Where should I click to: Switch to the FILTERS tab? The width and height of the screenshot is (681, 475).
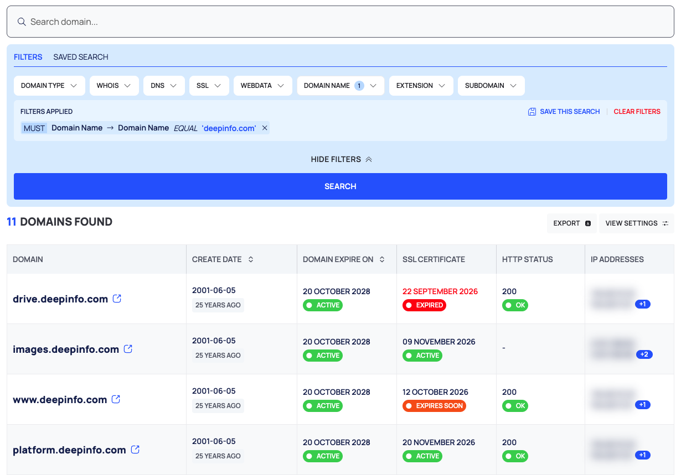click(28, 57)
